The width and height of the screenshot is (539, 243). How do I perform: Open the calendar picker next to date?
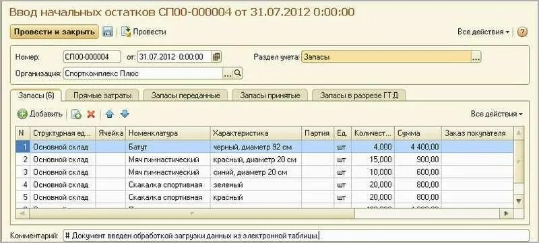click(x=216, y=57)
